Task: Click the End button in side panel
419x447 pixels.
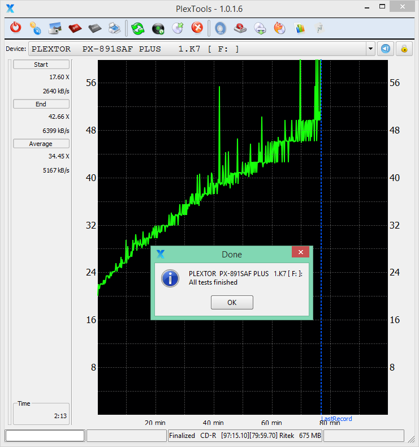Action: click(x=41, y=104)
